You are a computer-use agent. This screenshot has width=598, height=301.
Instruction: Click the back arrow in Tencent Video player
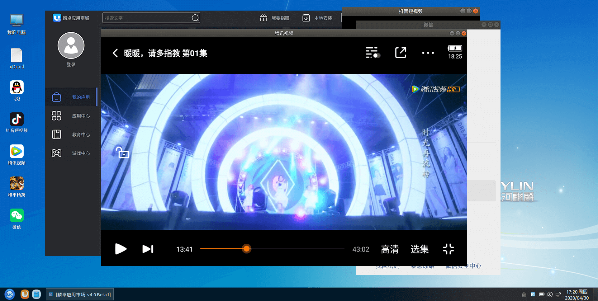(x=115, y=53)
